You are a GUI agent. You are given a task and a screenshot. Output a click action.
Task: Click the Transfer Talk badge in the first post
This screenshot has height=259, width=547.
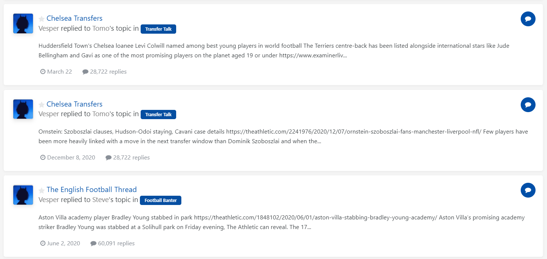pos(158,29)
